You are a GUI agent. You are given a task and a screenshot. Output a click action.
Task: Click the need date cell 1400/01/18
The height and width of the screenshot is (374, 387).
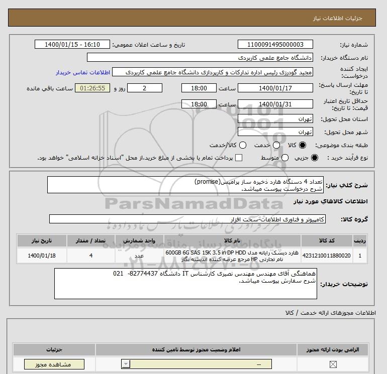(42, 256)
